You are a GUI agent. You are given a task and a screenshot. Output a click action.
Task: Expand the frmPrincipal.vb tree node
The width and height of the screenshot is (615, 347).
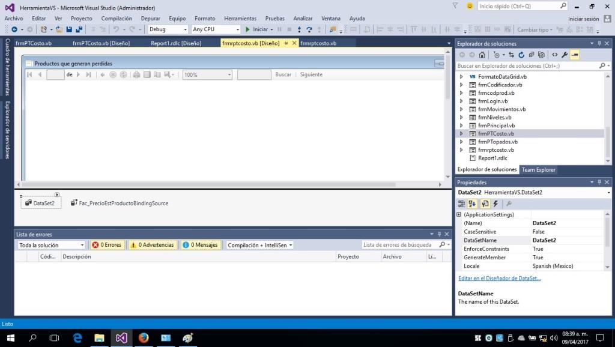(461, 125)
